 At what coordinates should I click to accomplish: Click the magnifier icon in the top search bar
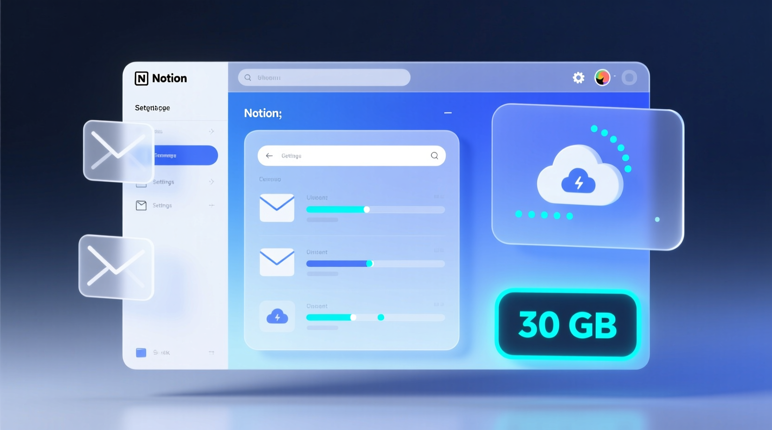click(248, 77)
